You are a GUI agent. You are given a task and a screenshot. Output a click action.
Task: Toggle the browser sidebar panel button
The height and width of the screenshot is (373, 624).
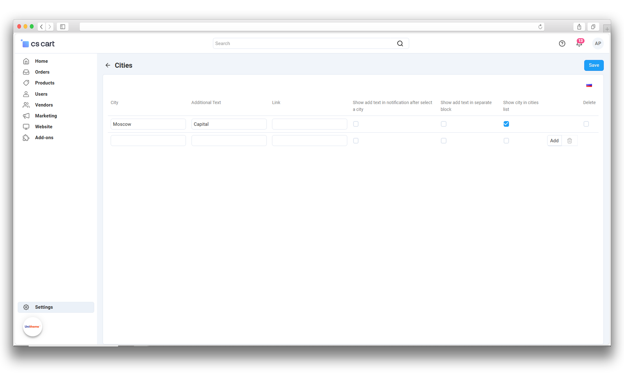tap(62, 27)
